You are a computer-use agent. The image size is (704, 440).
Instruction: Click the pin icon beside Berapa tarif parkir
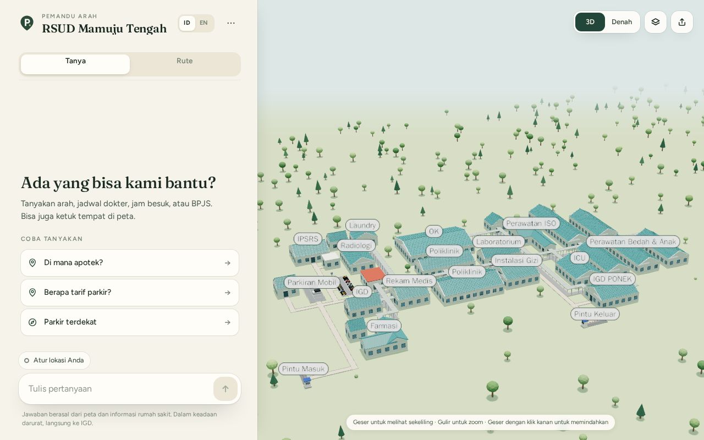pyautogui.click(x=32, y=293)
